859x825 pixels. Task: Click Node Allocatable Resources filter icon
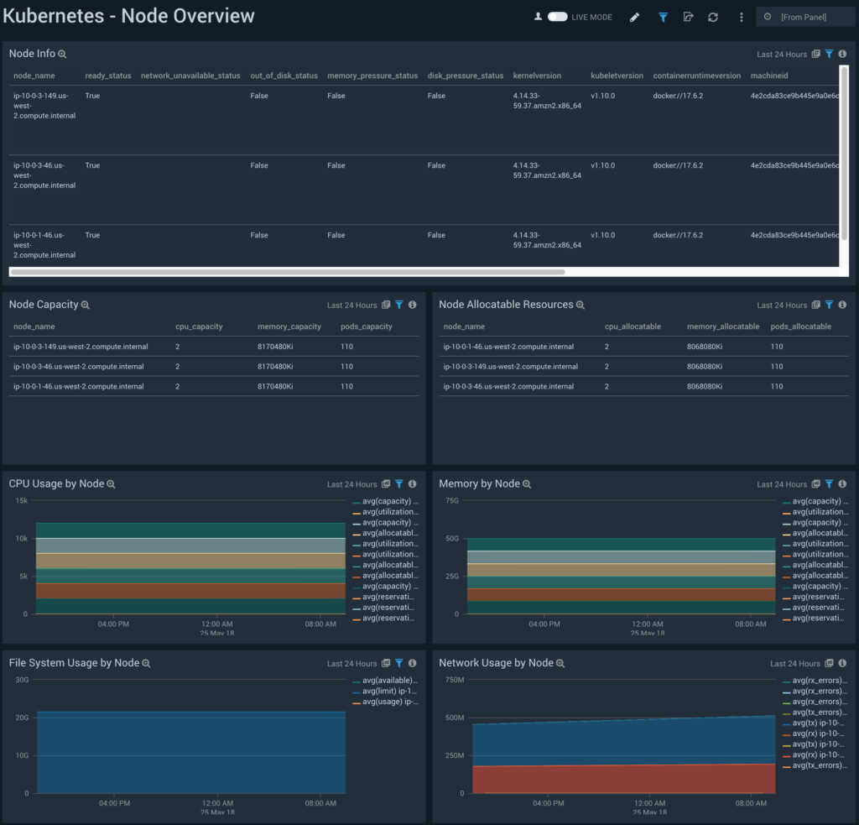pyautogui.click(x=830, y=305)
